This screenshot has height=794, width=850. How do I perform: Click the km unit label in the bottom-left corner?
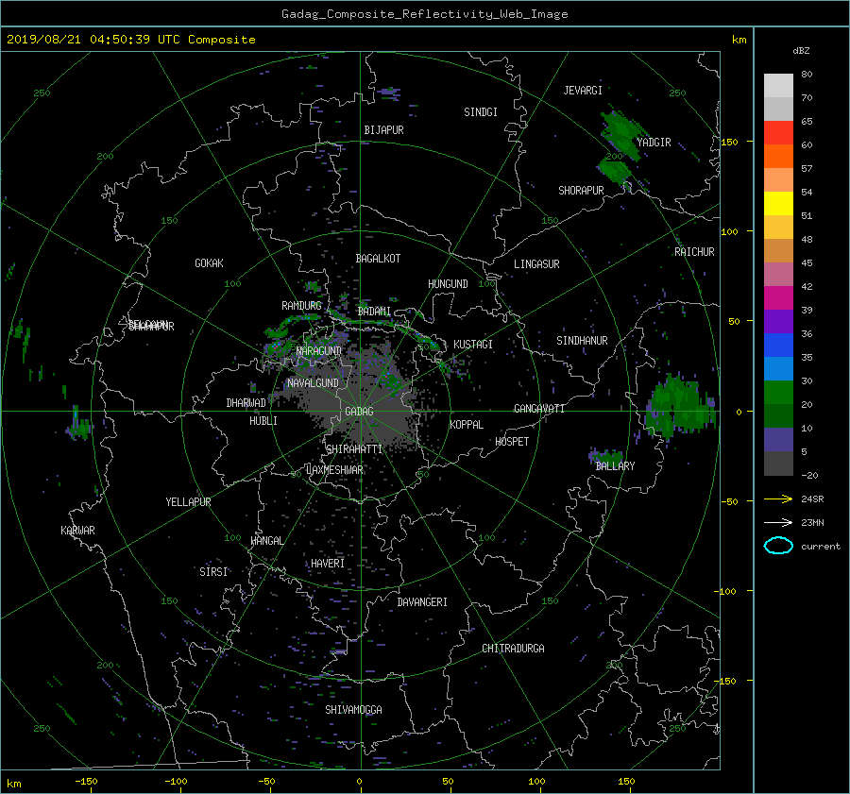pos(13,784)
